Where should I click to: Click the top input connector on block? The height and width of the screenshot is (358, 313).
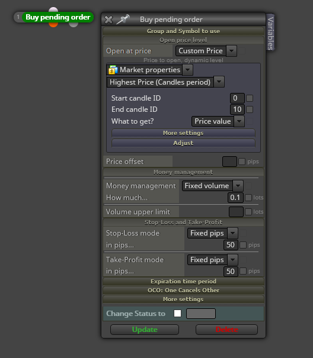coord(53,9)
